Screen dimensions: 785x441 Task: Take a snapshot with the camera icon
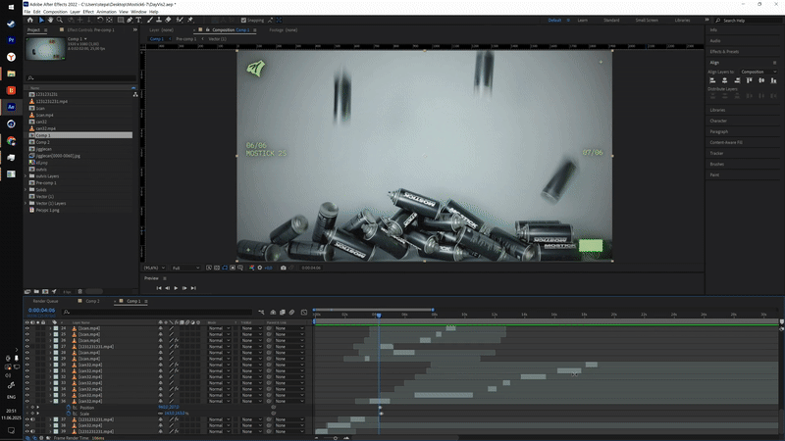point(284,268)
